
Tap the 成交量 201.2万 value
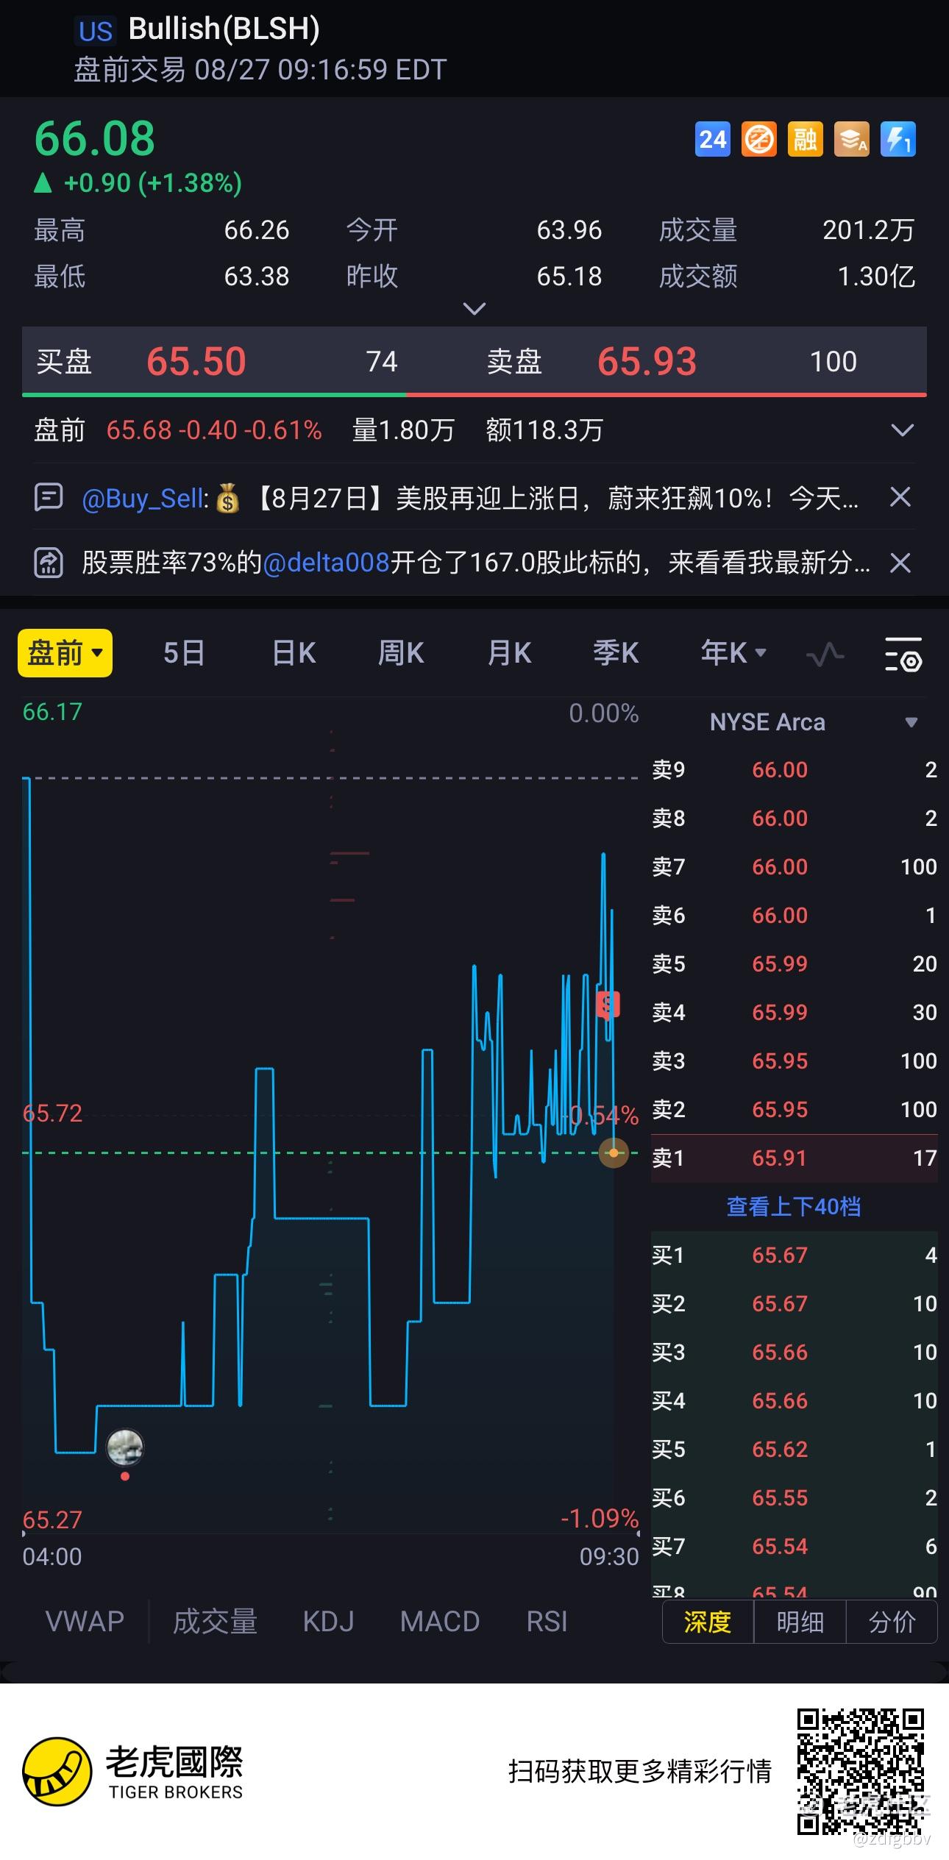click(868, 230)
